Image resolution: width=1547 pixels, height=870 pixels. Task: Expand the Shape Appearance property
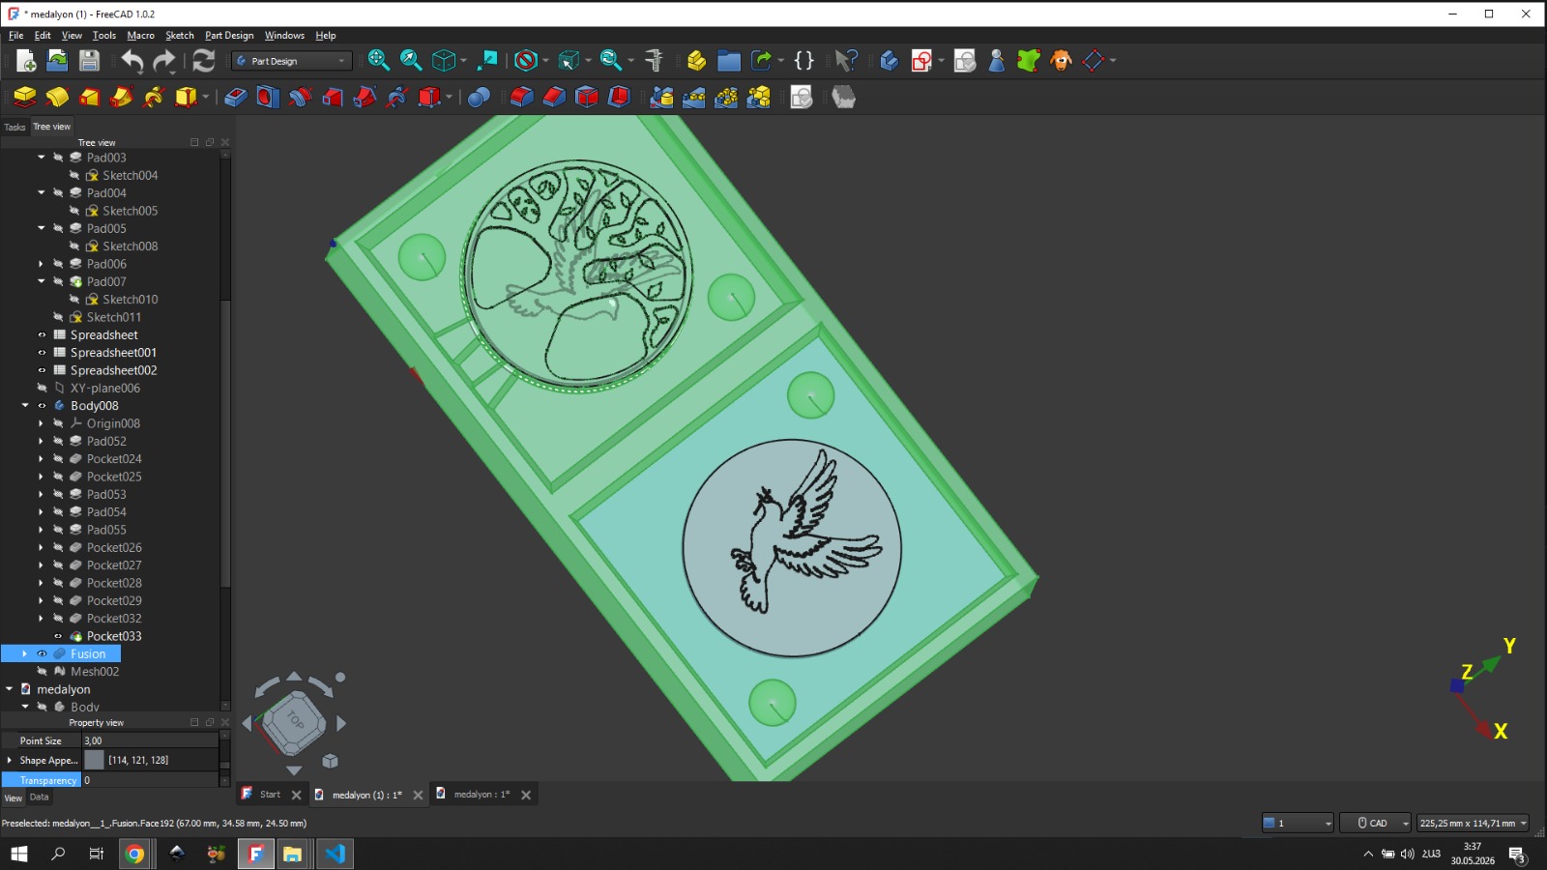10,760
